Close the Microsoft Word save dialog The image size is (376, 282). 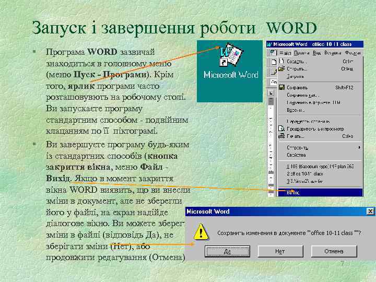pyautogui.click(x=370, y=211)
